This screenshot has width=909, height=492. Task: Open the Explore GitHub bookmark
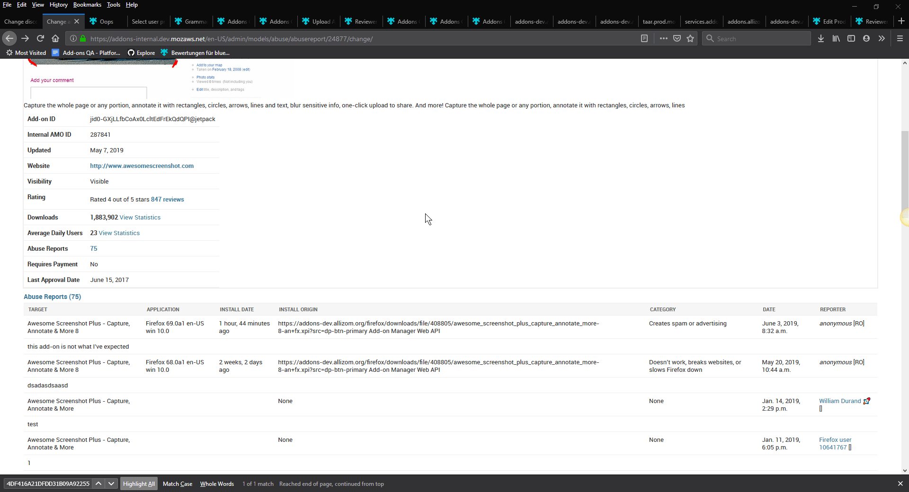(x=141, y=53)
